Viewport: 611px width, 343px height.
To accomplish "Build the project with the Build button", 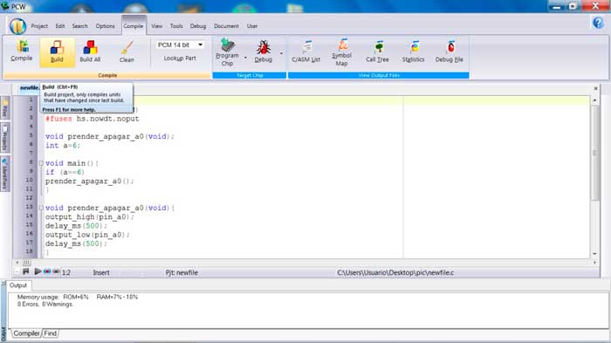I will pos(57,51).
